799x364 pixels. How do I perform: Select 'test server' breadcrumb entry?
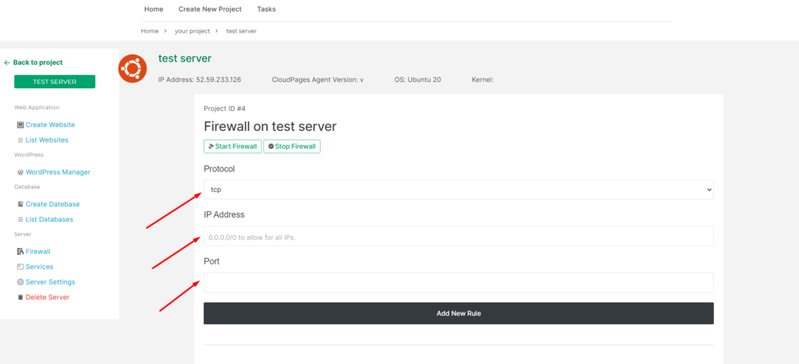(242, 31)
